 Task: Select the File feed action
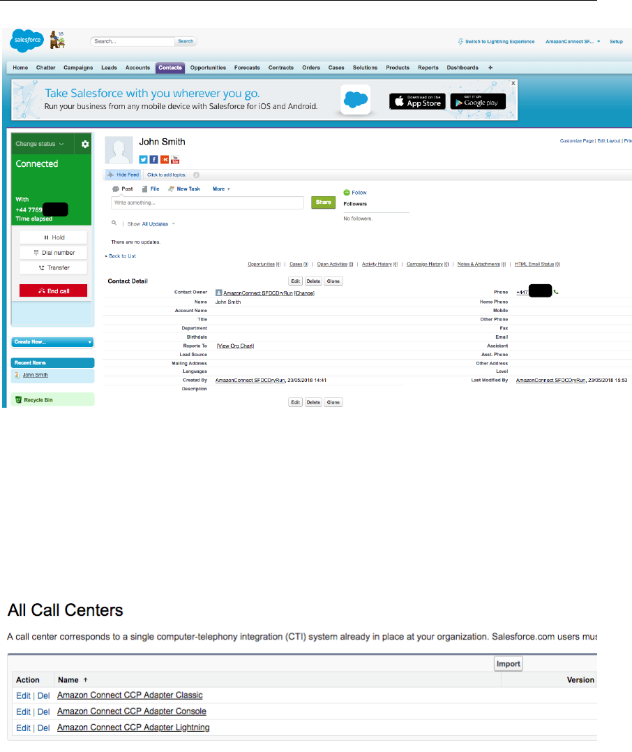[x=151, y=189]
